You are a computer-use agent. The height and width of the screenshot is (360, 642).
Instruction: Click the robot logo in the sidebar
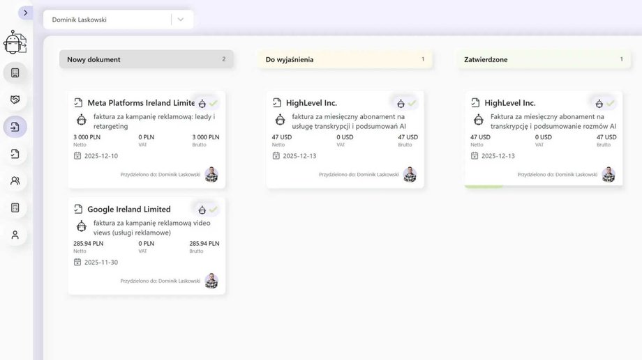(x=15, y=42)
